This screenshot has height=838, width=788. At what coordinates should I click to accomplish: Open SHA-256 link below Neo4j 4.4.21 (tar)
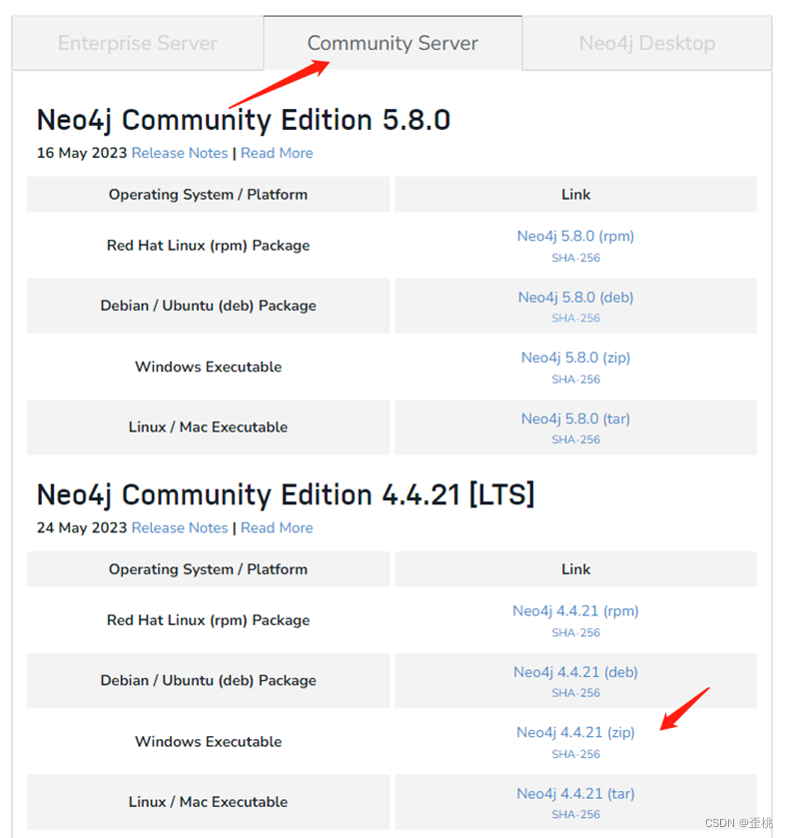point(576,814)
